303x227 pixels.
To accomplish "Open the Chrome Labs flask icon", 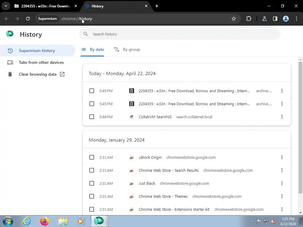I will [x=264, y=19].
